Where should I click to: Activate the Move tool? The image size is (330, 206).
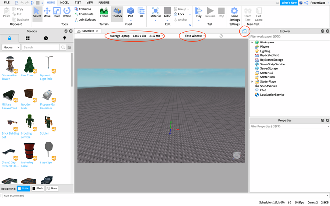[x=47, y=12]
